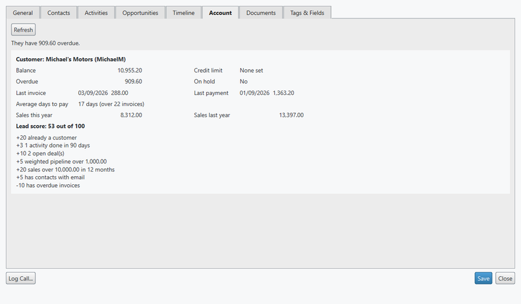The height and width of the screenshot is (304, 521).
Task: Open the Documents tab
Action: coord(261,12)
